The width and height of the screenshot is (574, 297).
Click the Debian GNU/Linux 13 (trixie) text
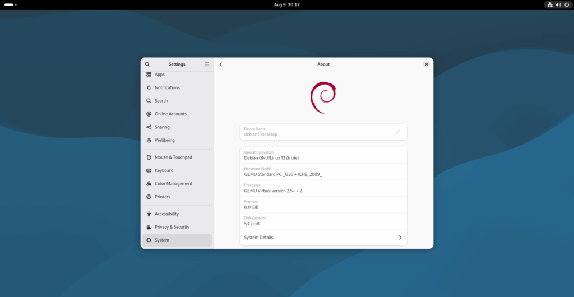click(271, 158)
